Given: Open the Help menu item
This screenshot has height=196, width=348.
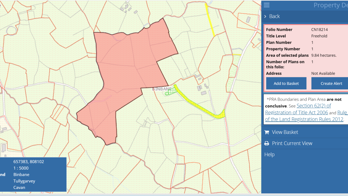Looking at the screenshot, I should [x=269, y=154].
